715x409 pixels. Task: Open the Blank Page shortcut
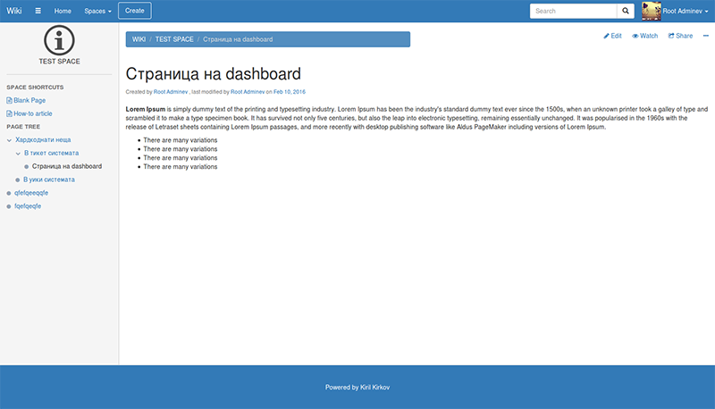tap(29, 100)
